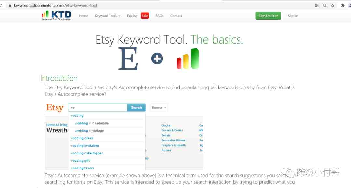Click the green Sign Up Free button
Screen dimensions: 351x188
tap(268, 16)
